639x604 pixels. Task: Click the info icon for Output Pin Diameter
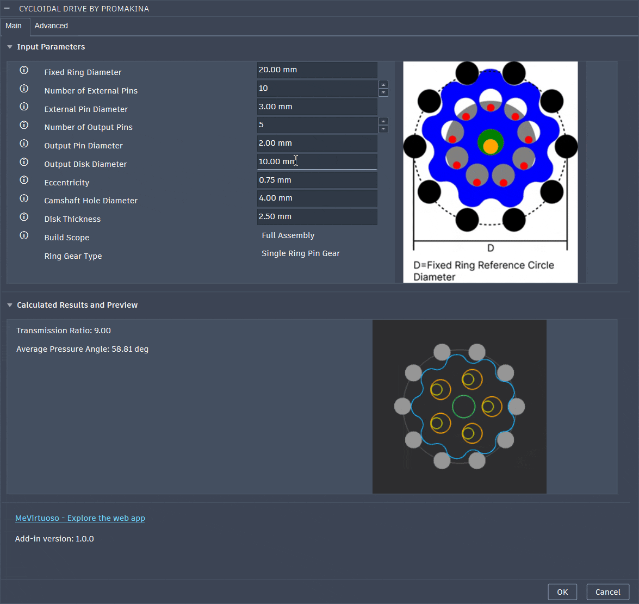click(24, 143)
